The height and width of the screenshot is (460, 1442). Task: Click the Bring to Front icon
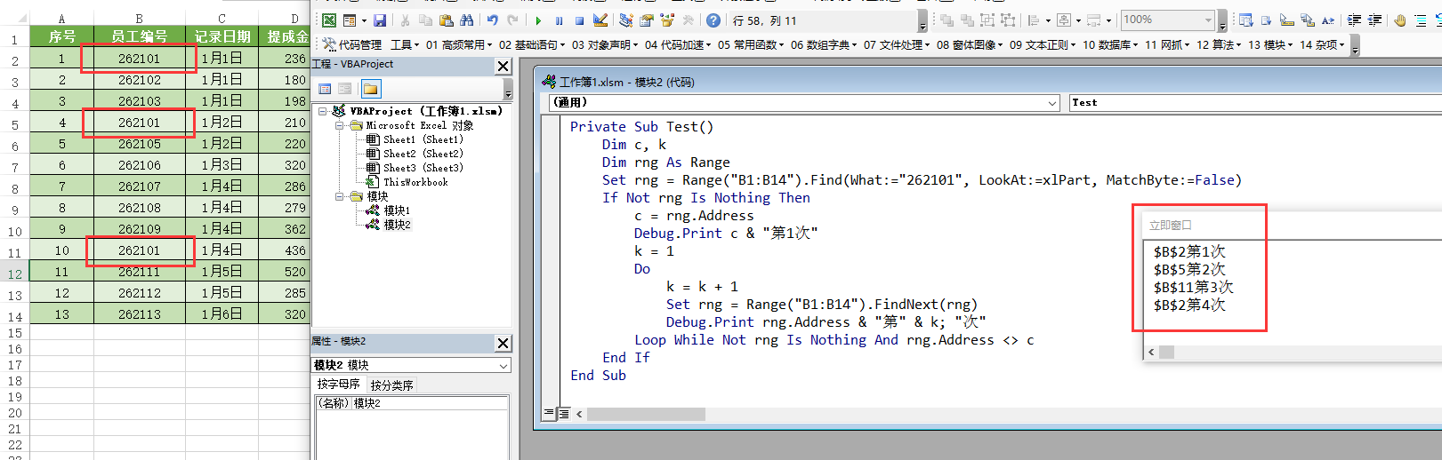pos(947,20)
